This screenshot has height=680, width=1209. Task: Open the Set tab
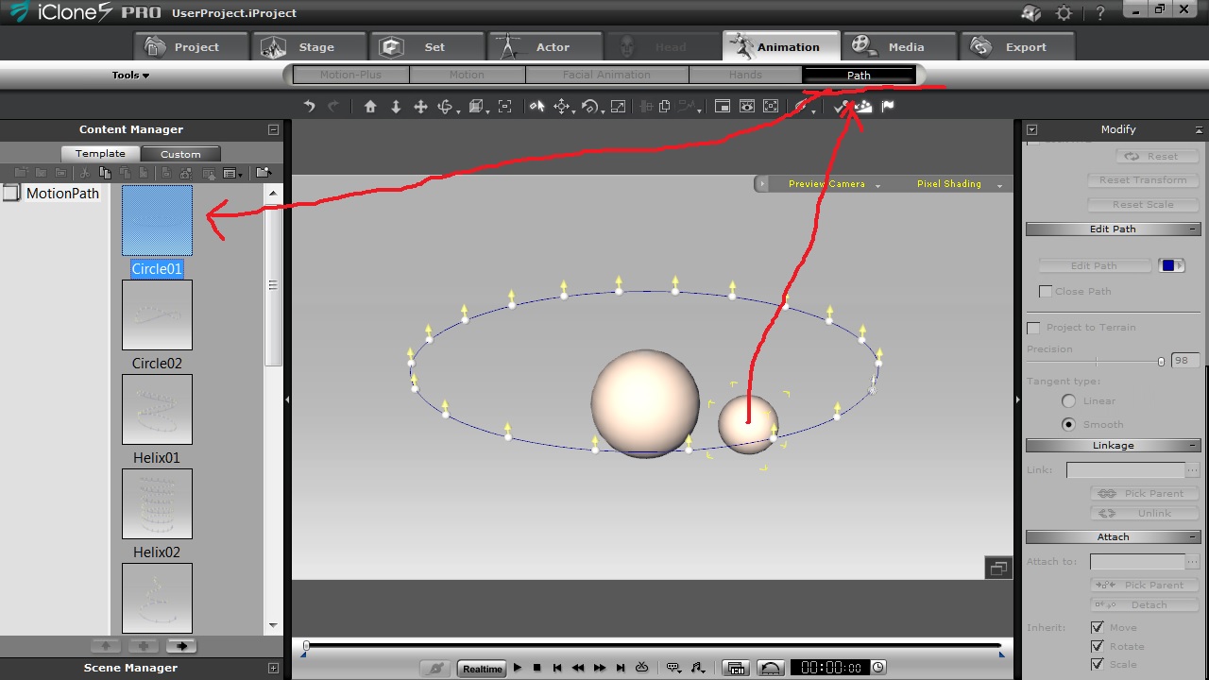click(x=427, y=46)
